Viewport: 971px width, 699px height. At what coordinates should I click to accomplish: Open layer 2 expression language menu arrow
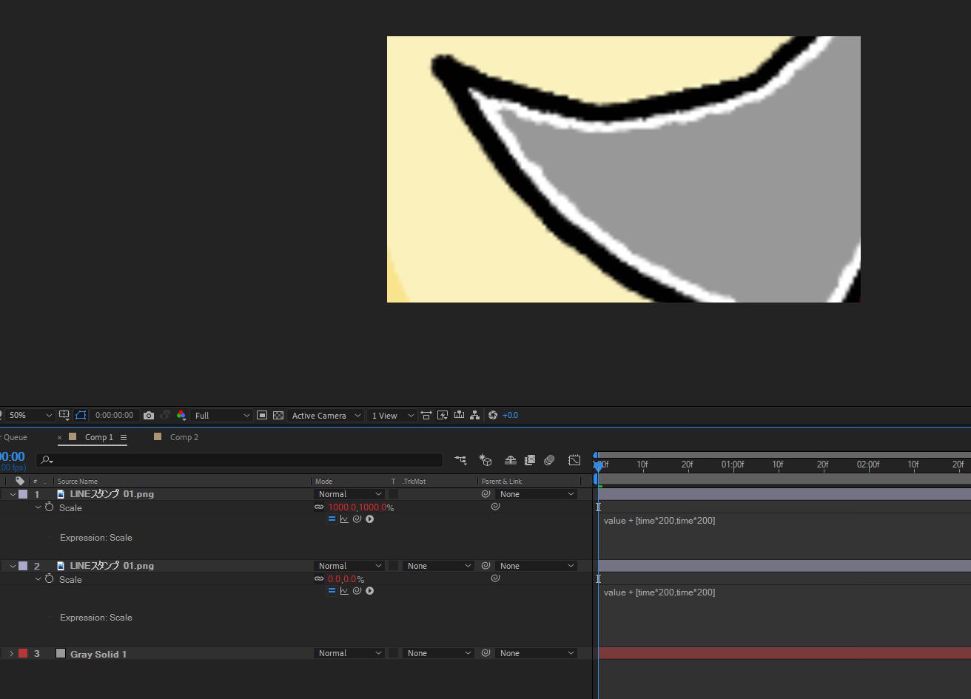coord(369,591)
